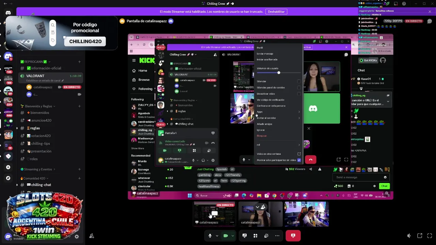Image resolution: width=436 pixels, height=245 pixels.
Task: Expand Streaming y Eventos category
Action: 38,169
